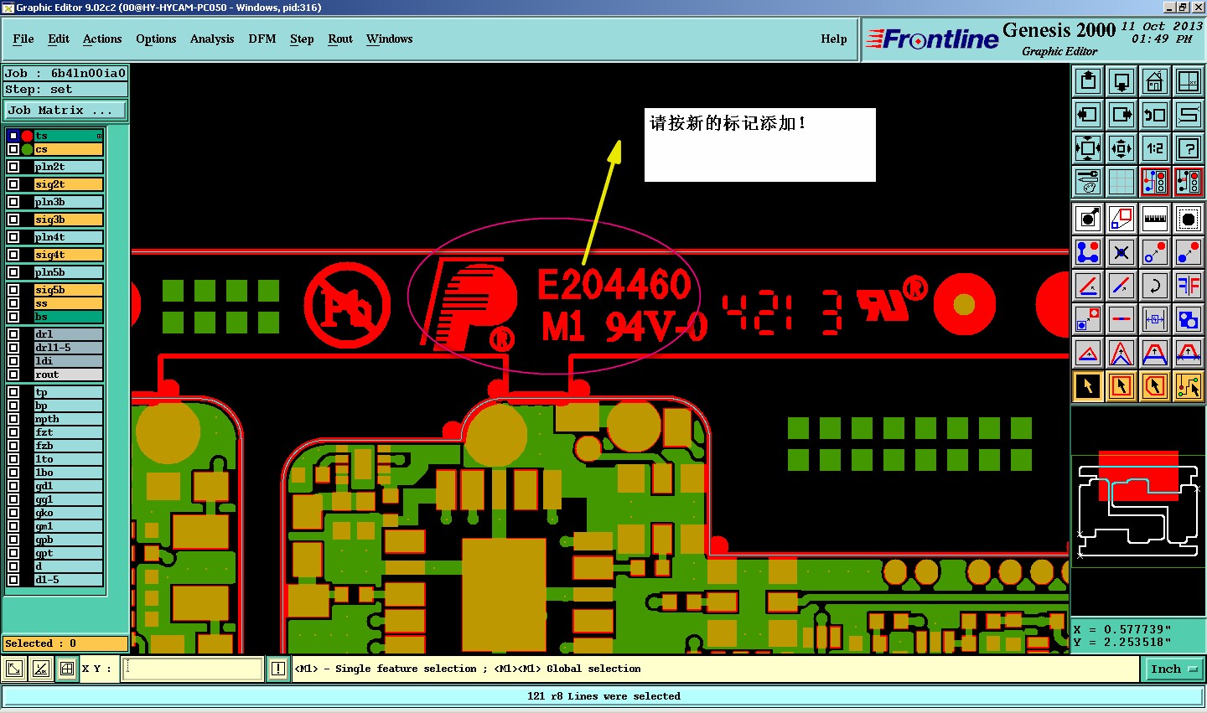The image size is (1207, 713).
Task: Toggle the checkbox for layer rout
Action: (13, 375)
